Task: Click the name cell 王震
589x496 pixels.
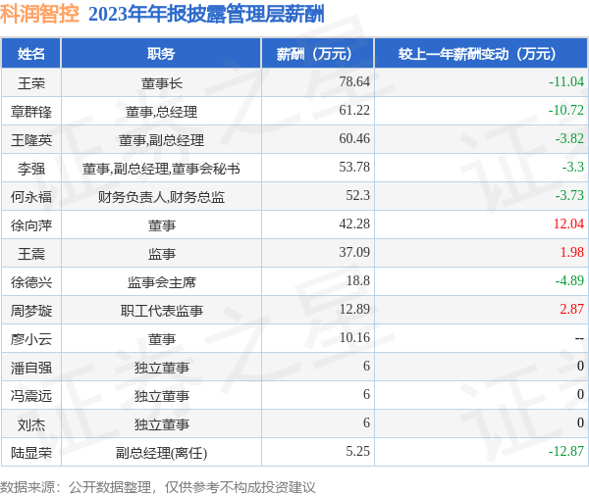Action: [x=31, y=254]
